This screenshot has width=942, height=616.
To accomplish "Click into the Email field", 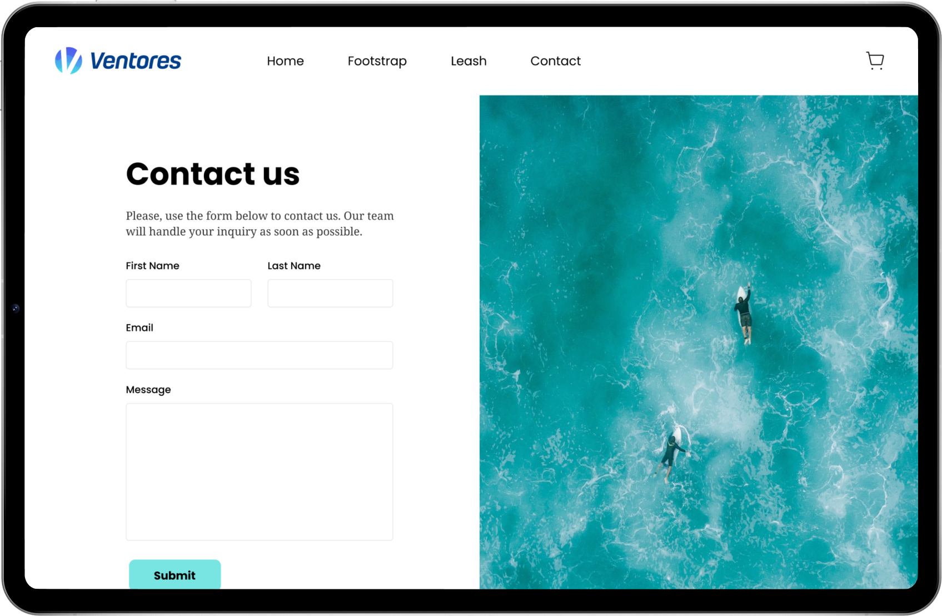I will (260, 355).
